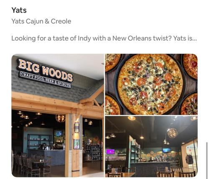This screenshot has width=209, height=179.
Task: Click the wall lantern on the wooden post
Action: pos(76,127)
